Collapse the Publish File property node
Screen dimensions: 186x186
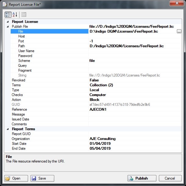tap(7, 27)
